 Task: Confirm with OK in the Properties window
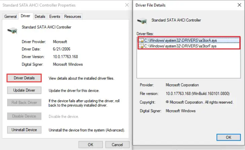tap(91, 145)
